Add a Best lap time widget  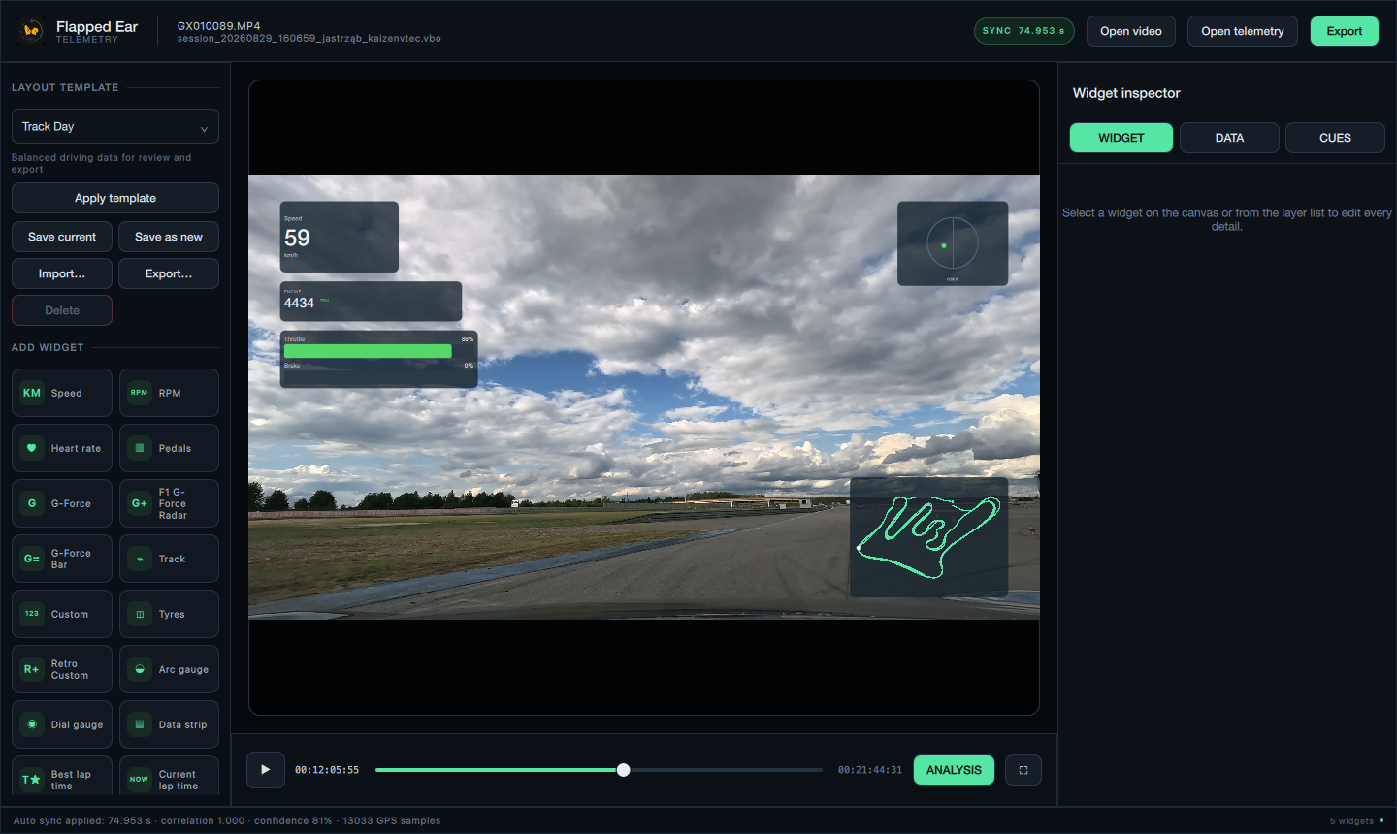62,778
